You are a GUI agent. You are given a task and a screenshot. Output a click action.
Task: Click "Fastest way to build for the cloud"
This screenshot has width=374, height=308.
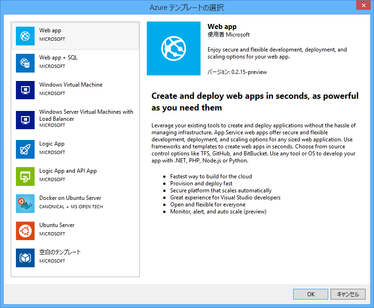tap(211, 176)
